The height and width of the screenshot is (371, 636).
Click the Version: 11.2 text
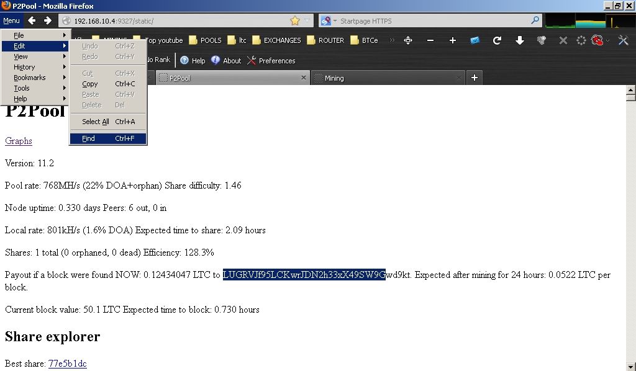(x=29, y=163)
